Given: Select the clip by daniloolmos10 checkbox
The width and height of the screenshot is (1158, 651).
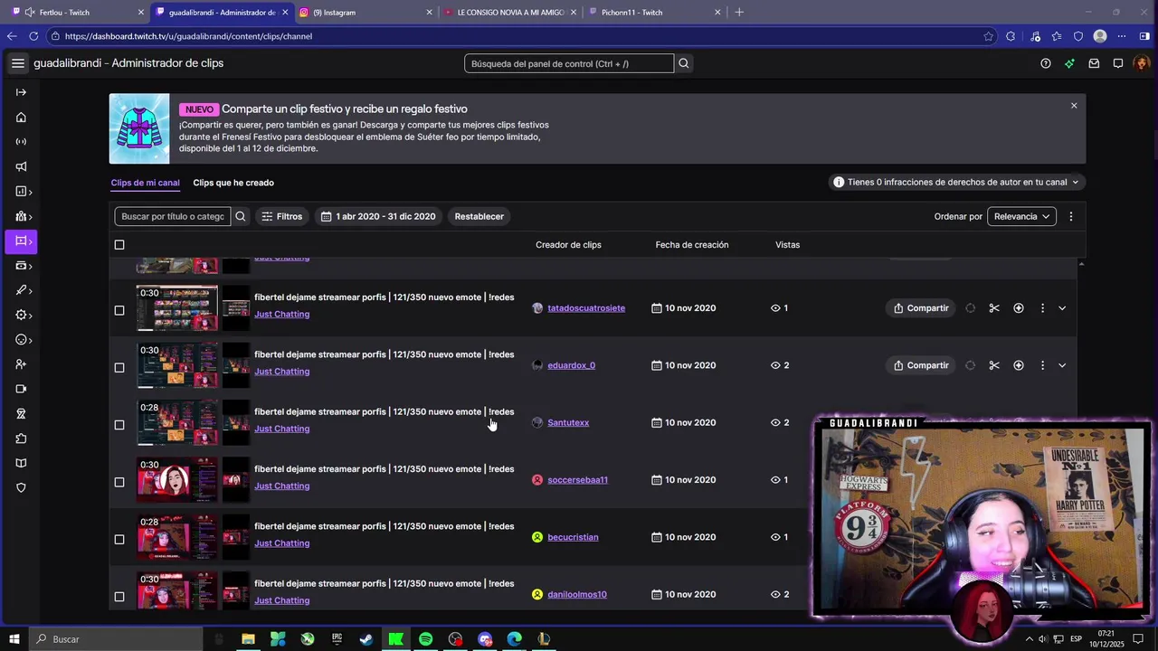Looking at the screenshot, I should [x=119, y=597].
